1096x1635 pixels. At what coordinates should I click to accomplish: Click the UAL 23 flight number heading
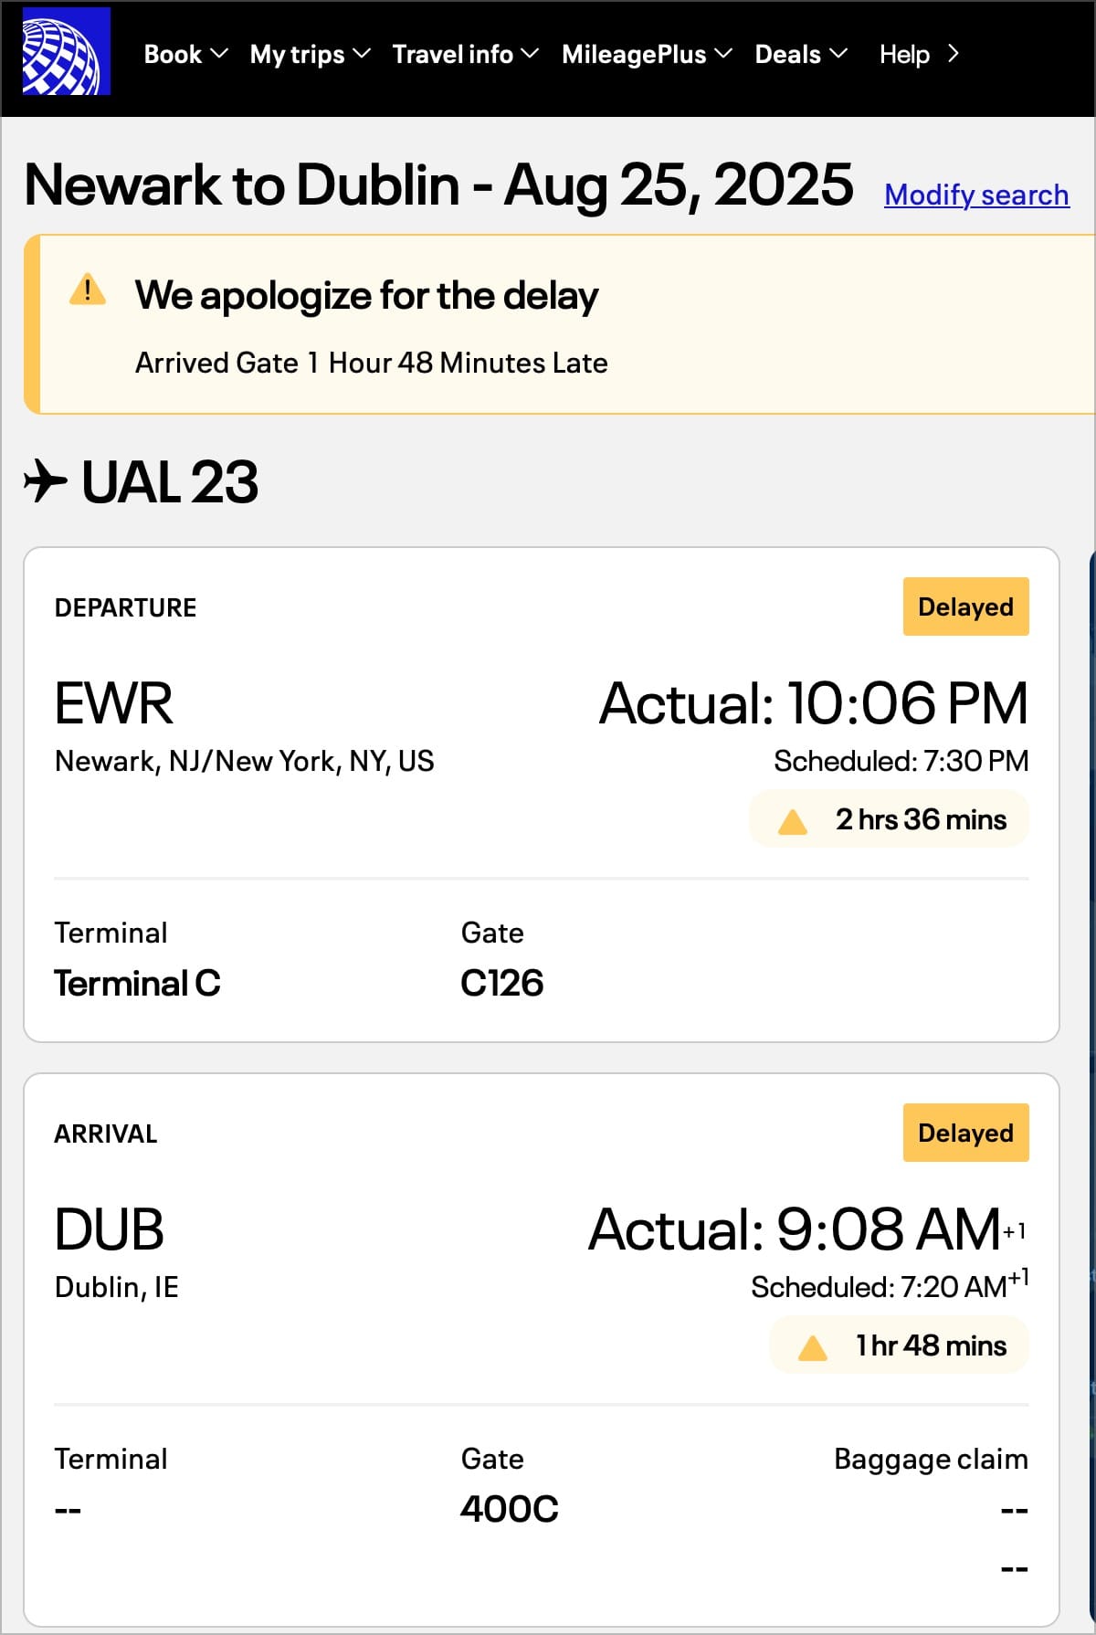(x=170, y=481)
